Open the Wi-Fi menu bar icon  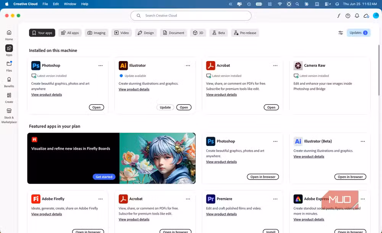280,4
